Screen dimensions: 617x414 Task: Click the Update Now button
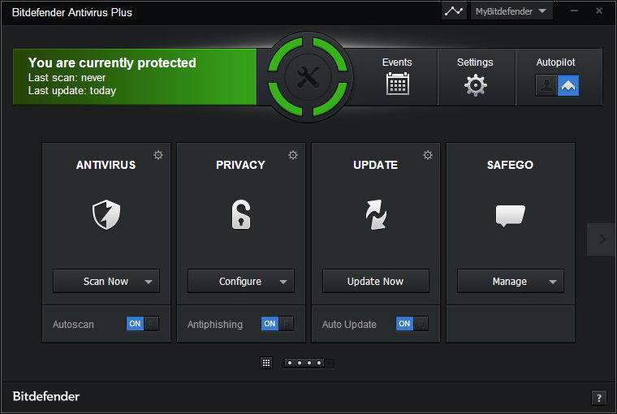tap(376, 281)
